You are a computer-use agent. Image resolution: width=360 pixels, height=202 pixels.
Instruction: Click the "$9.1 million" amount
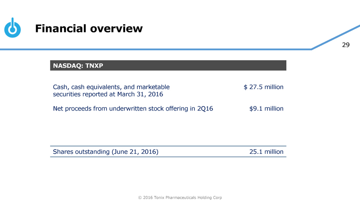[x=266, y=108]
